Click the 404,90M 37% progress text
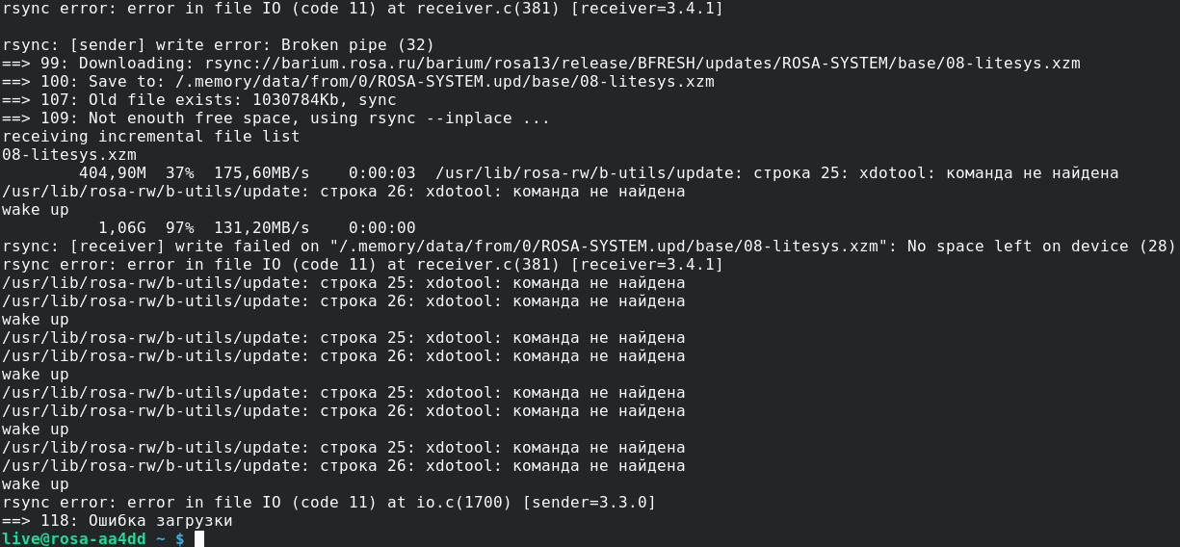The width and height of the screenshot is (1180, 547). [137, 173]
